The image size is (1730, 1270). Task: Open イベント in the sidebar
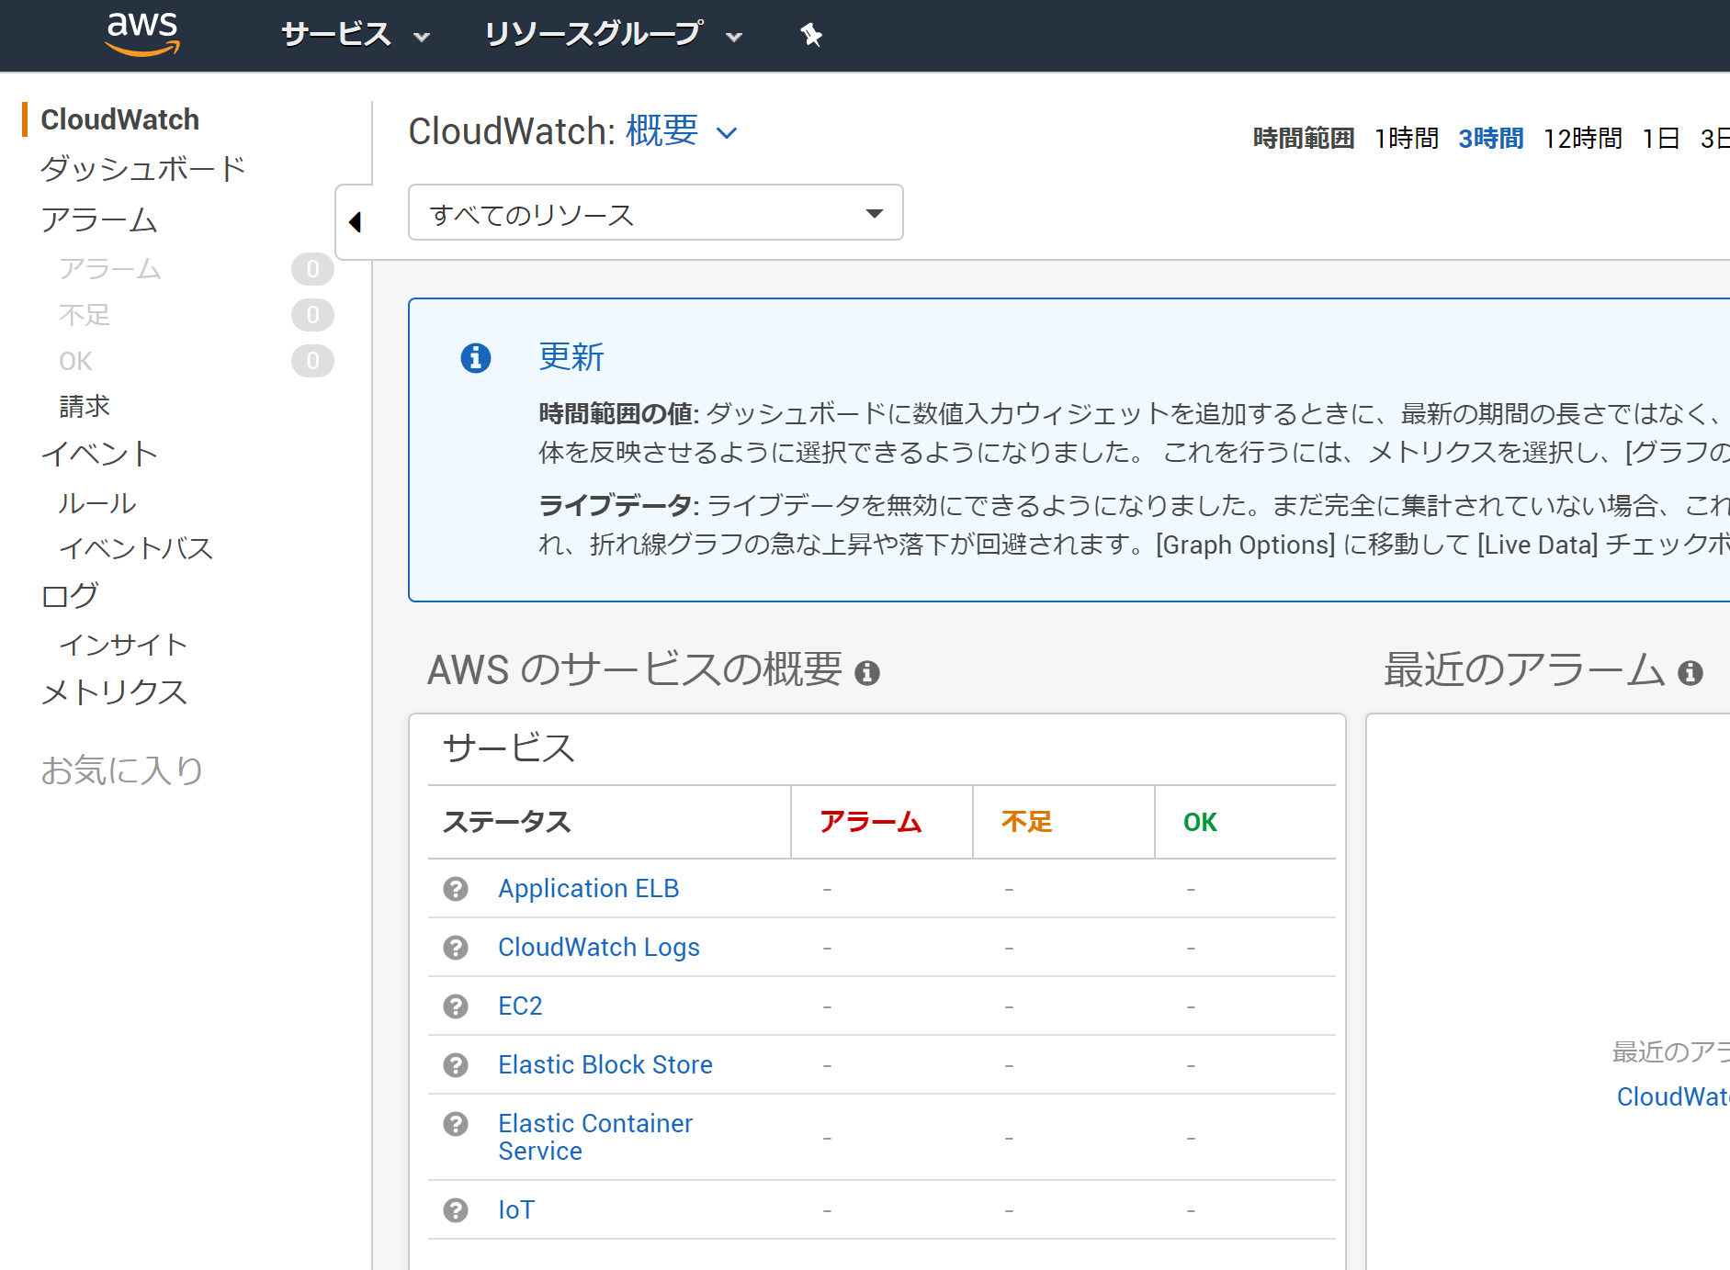99,454
